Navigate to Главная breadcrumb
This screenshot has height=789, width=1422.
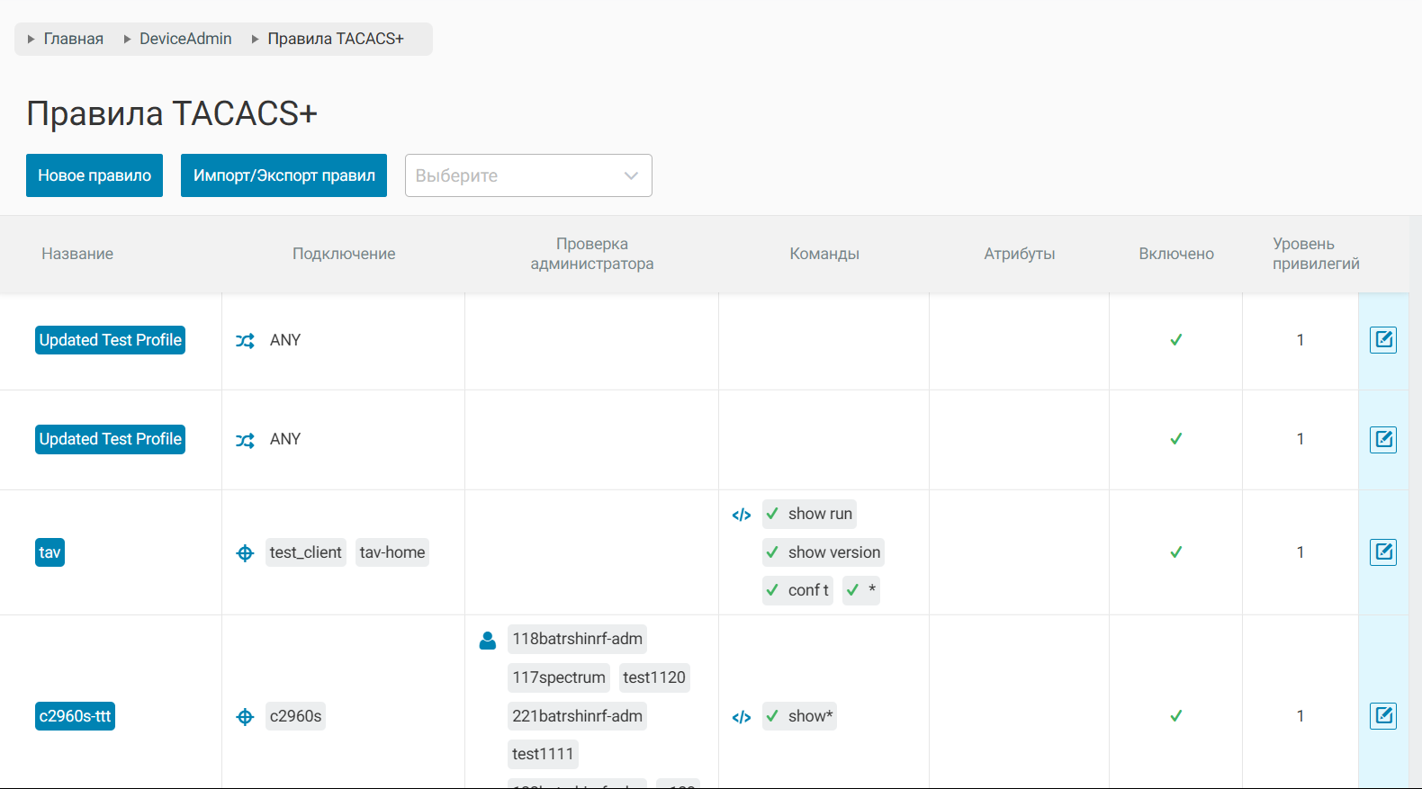coord(74,39)
